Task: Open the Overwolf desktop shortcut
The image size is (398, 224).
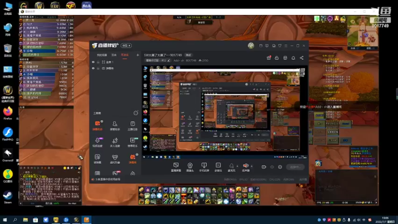Action: point(8,155)
